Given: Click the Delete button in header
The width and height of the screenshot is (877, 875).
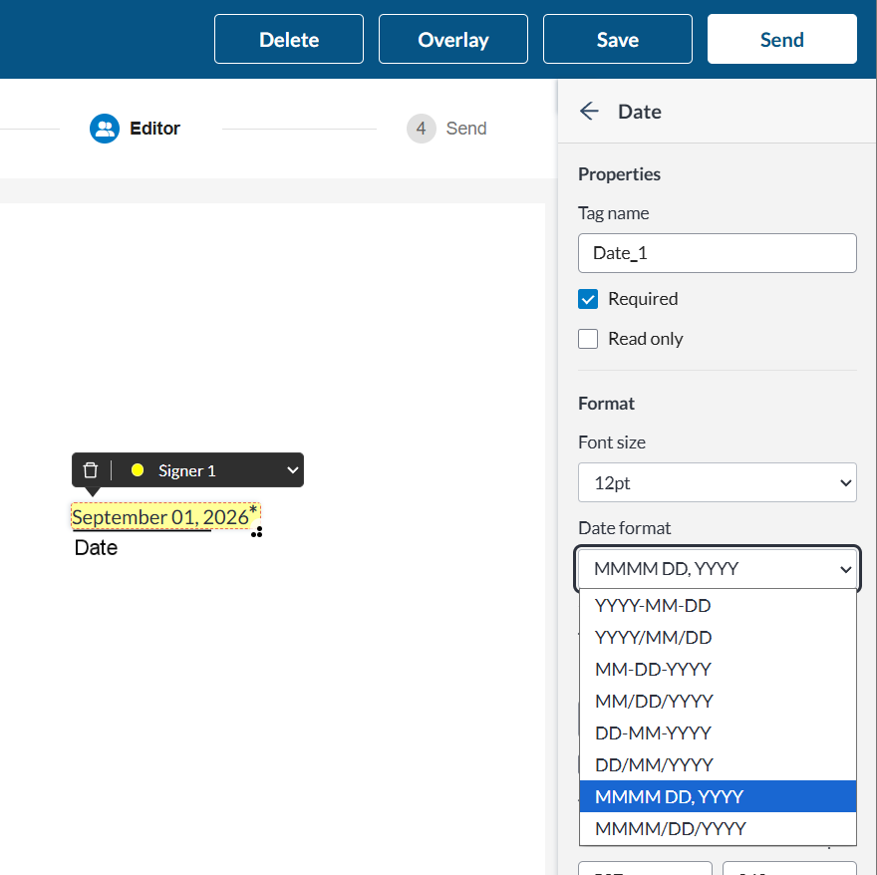Looking at the screenshot, I should coord(289,39).
